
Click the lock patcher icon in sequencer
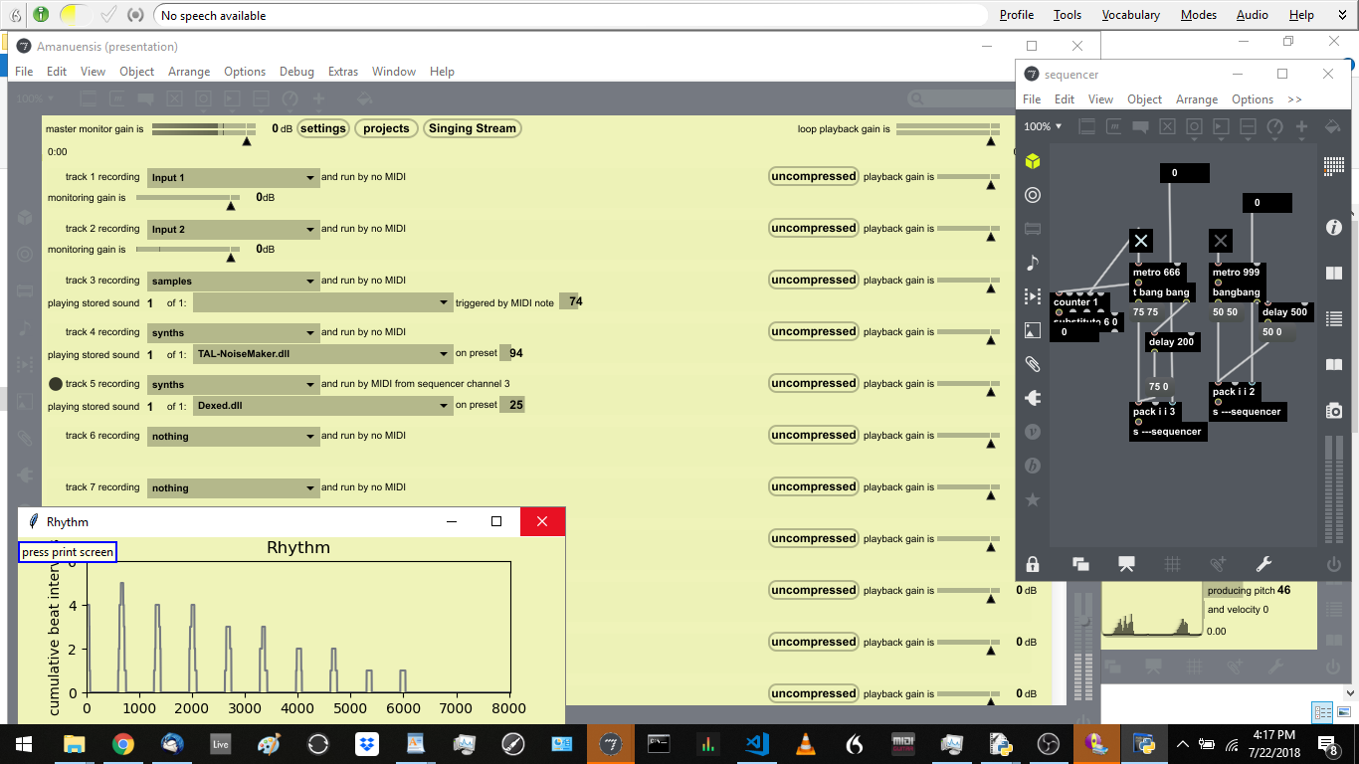[x=1033, y=564]
